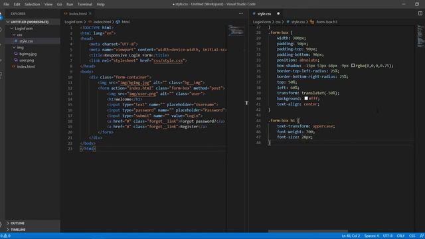Click errors and warnings status indicator
425x239 pixels.
click(5, 236)
